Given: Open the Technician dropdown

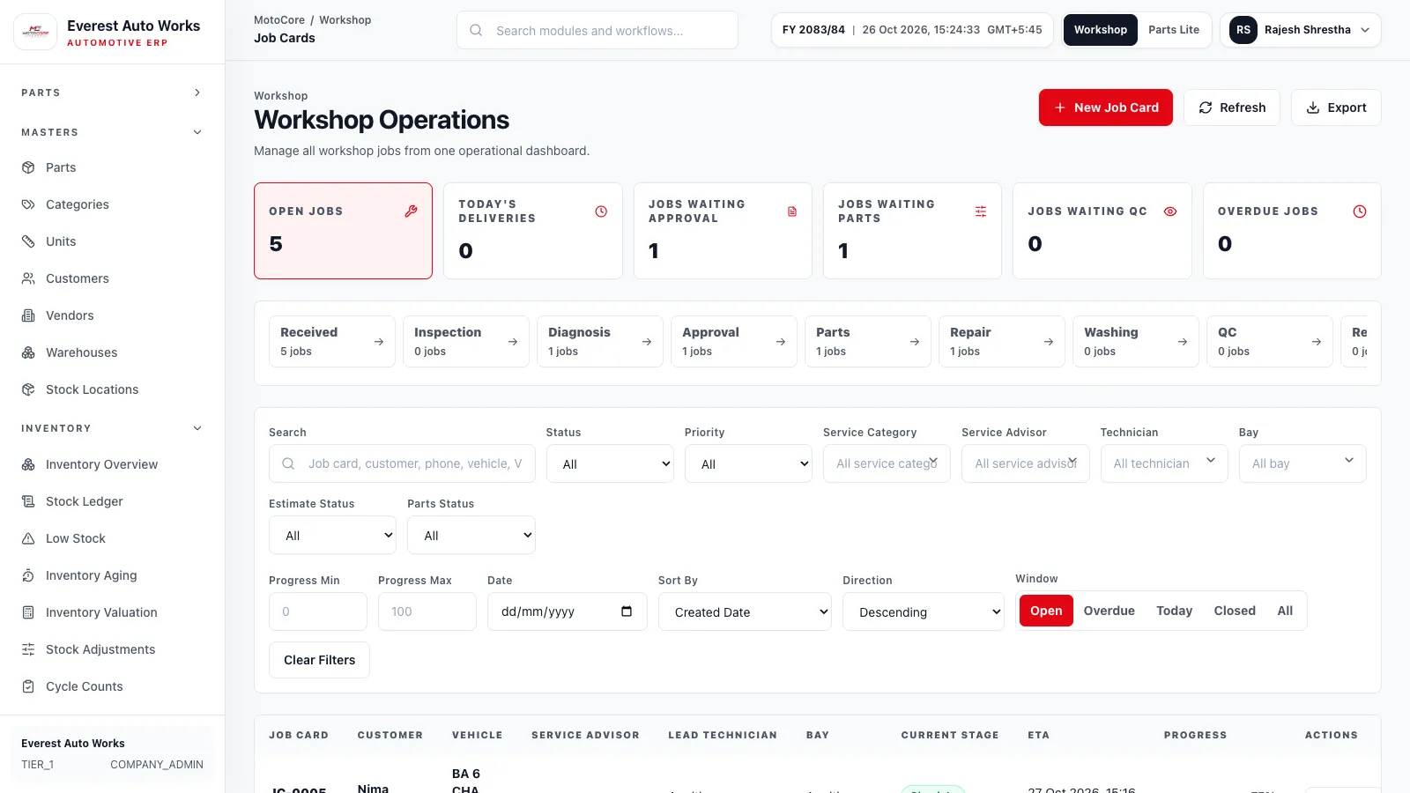Looking at the screenshot, I should coord(1164,463).
